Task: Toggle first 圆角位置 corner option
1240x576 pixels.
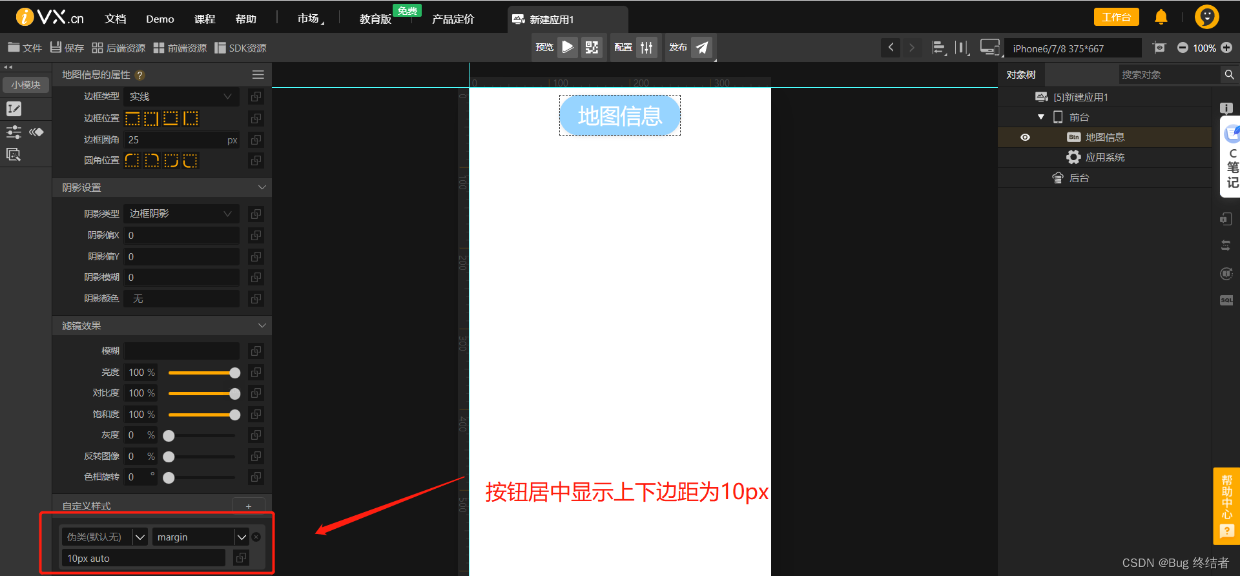Action: 132,160
